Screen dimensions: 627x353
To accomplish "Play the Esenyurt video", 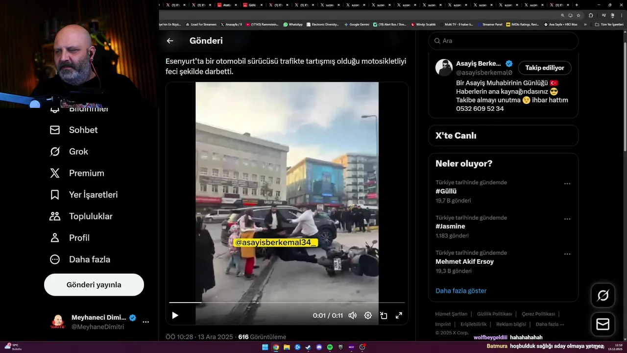I will [175, 315].
